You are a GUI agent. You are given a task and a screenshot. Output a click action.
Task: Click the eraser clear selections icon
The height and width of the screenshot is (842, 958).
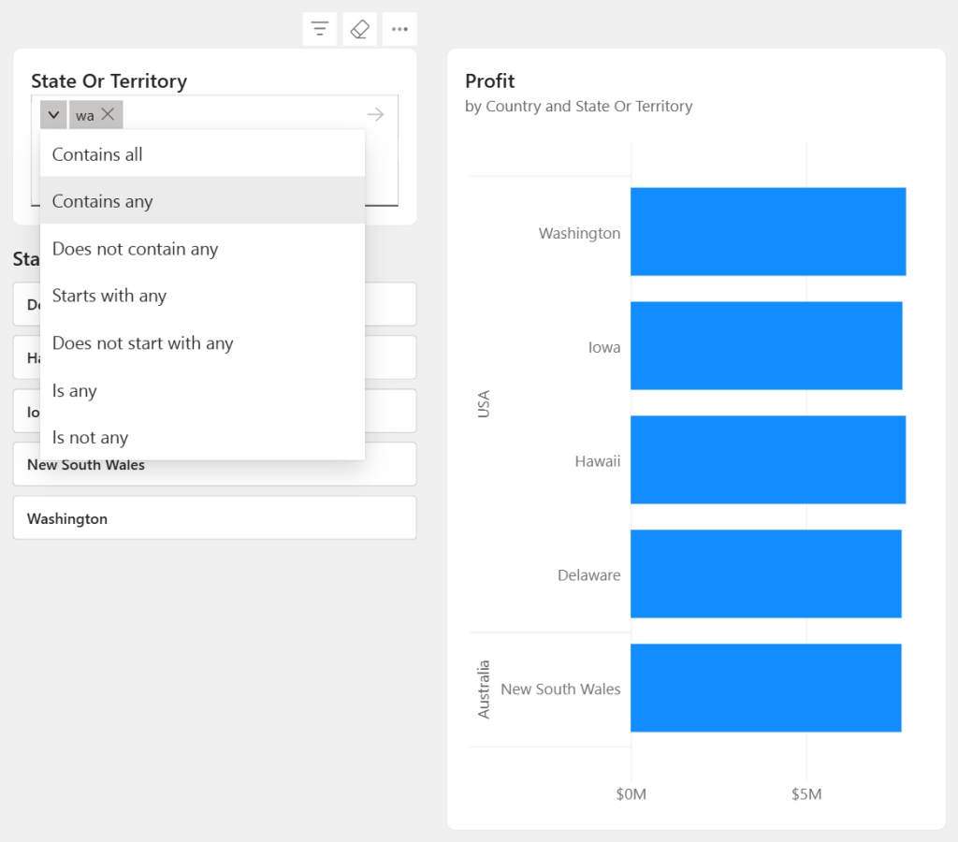[x=359, y=30]
